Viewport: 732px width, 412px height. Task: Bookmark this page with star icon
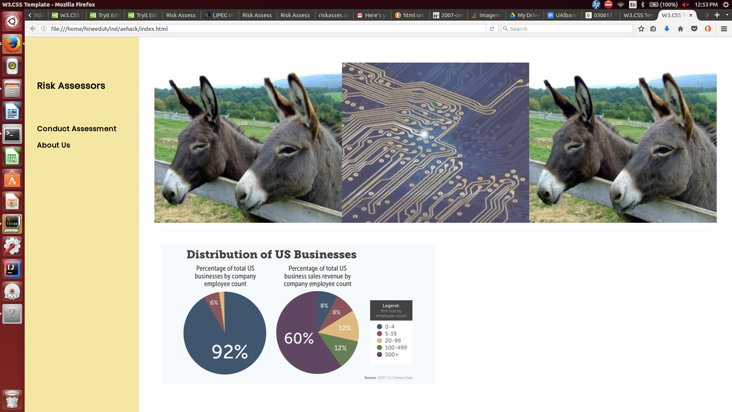(x=641, y=29)
